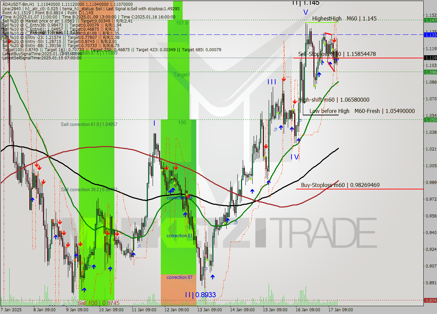This screenshot has width=437, height=314.
Task: Click the 'Sell-Stoploss M60 | 1.15854478' label
Action: coord(337,54)
